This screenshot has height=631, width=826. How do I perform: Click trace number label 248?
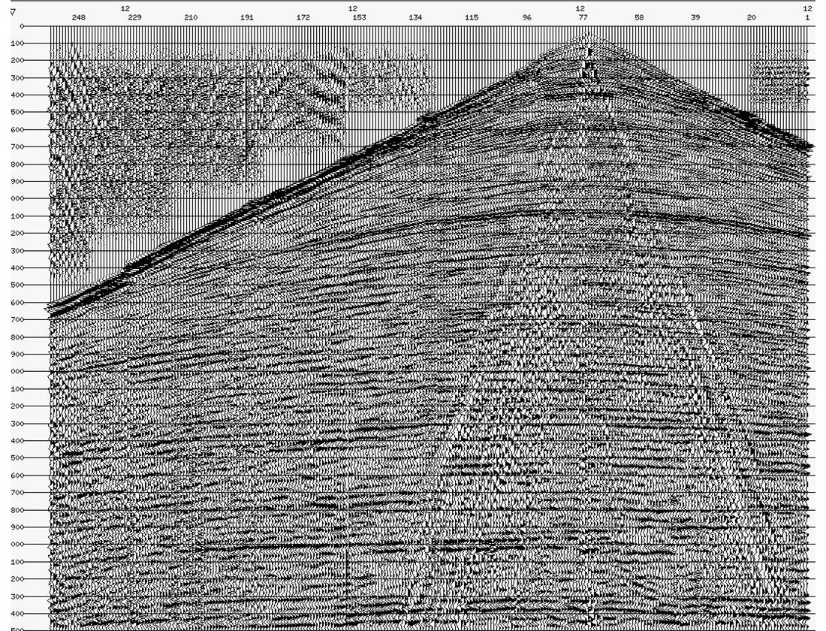(x=79, y=17)
